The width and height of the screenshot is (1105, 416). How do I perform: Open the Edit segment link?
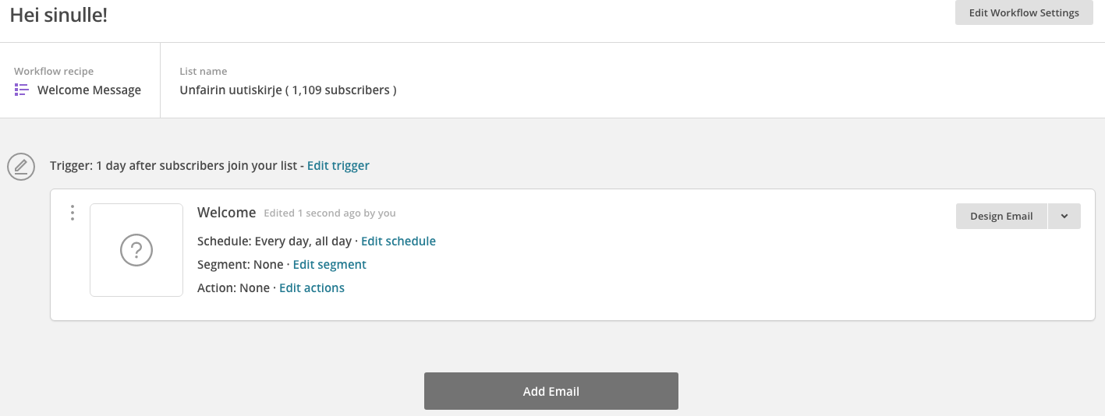coord(330,265)
